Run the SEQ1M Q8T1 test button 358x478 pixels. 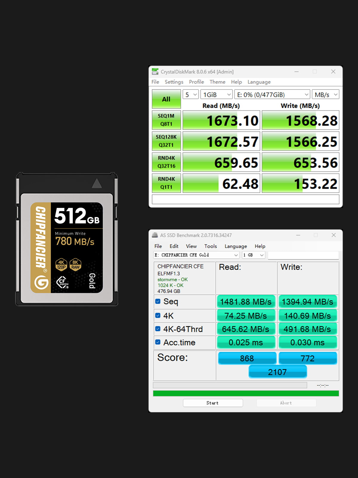coord(166,120)
